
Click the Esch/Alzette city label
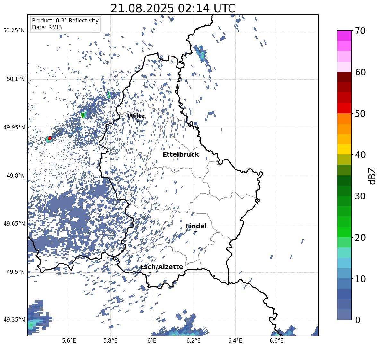[x=162, y=267]
